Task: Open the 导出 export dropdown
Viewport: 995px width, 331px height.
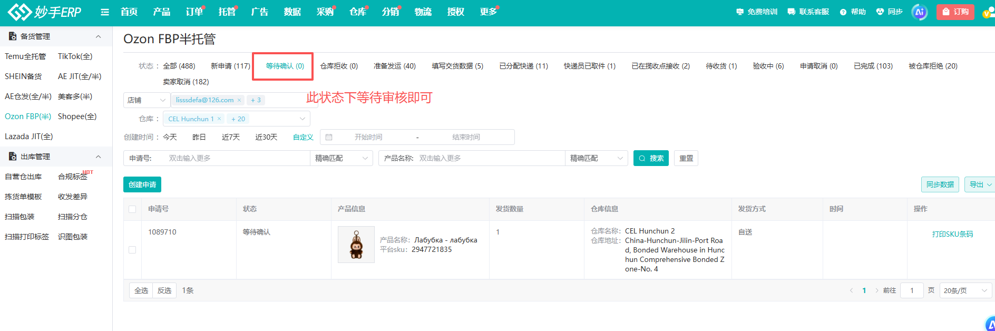Action: pyautogui.click(x=980, y=184)
